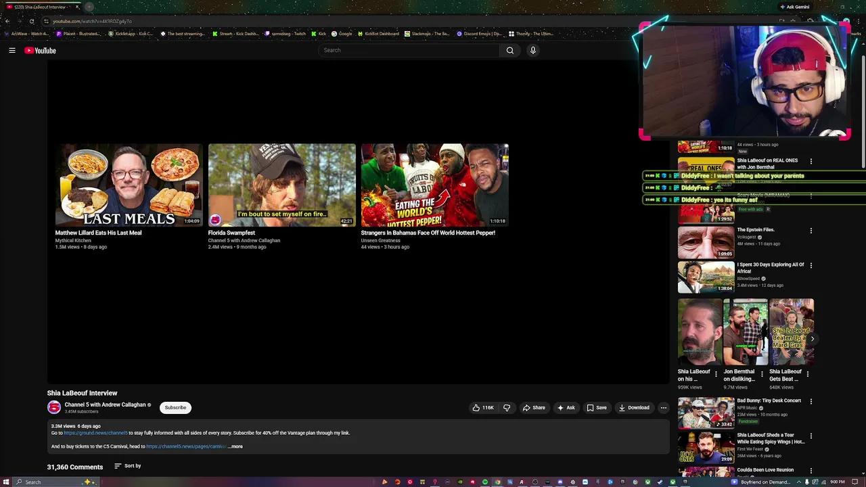
Task: Open Ask Gemini in the browser
Action: [x=795, y=7]
